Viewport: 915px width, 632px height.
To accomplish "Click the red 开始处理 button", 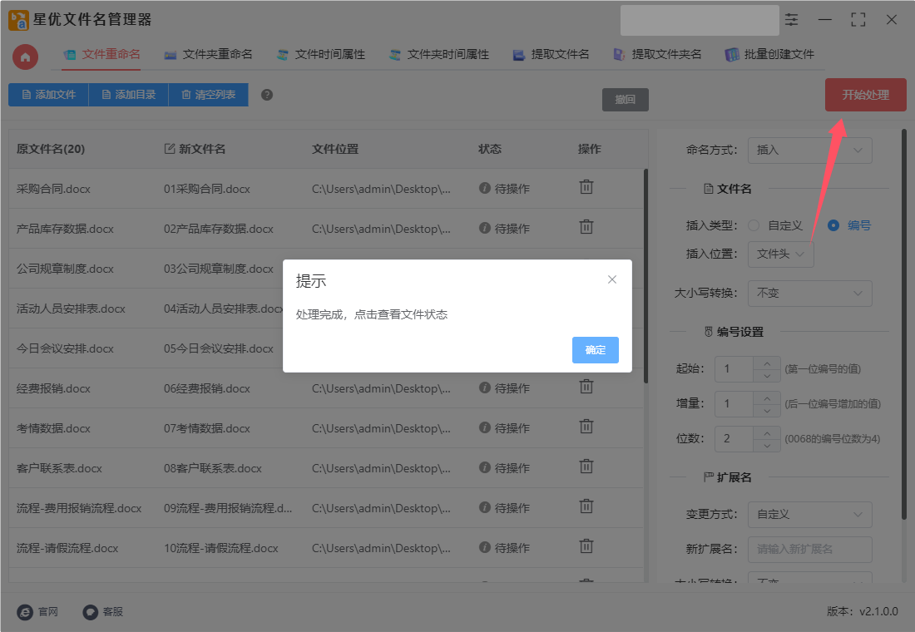I will click(865, 95).
